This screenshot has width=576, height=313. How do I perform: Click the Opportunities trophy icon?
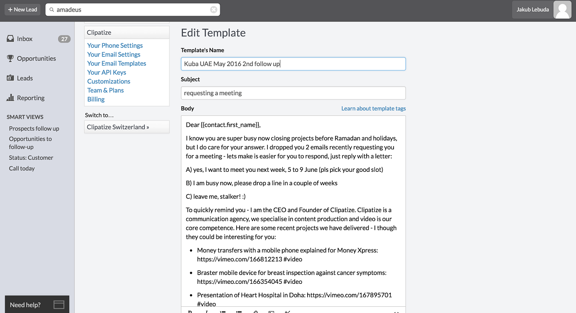pos(10,58)
